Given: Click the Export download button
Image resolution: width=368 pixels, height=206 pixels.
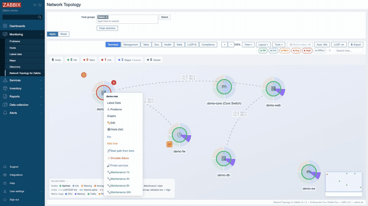Looking at the screenshot, I should [x=356, y=44].
